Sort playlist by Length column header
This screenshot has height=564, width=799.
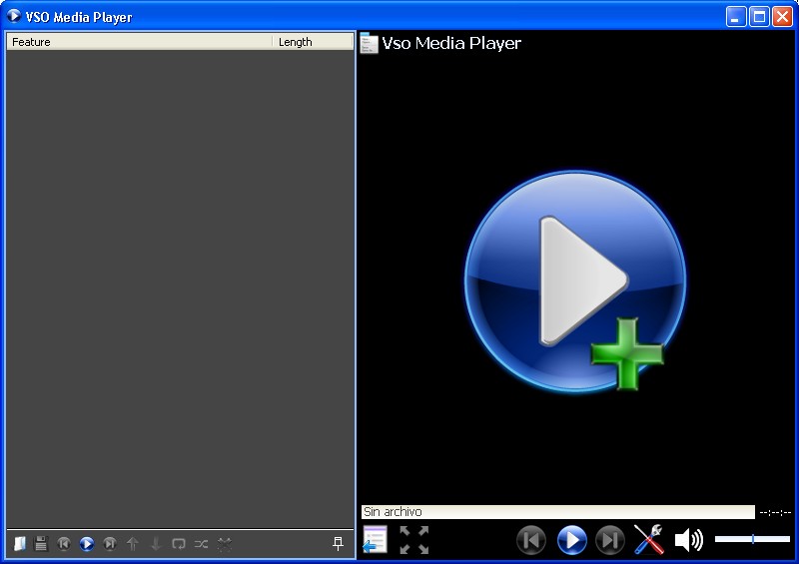313,42
